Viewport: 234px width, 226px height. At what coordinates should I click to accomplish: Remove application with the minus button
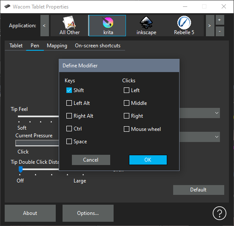220,32
